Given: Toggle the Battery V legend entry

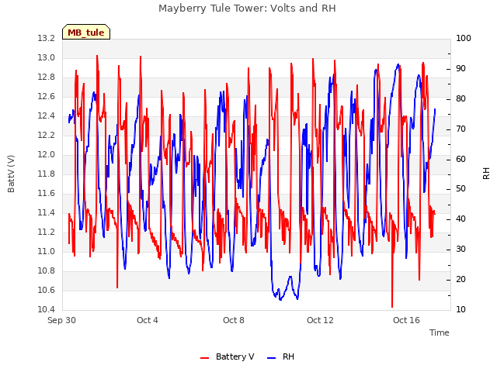Looking at the screenshot, I should pos(228,356).
